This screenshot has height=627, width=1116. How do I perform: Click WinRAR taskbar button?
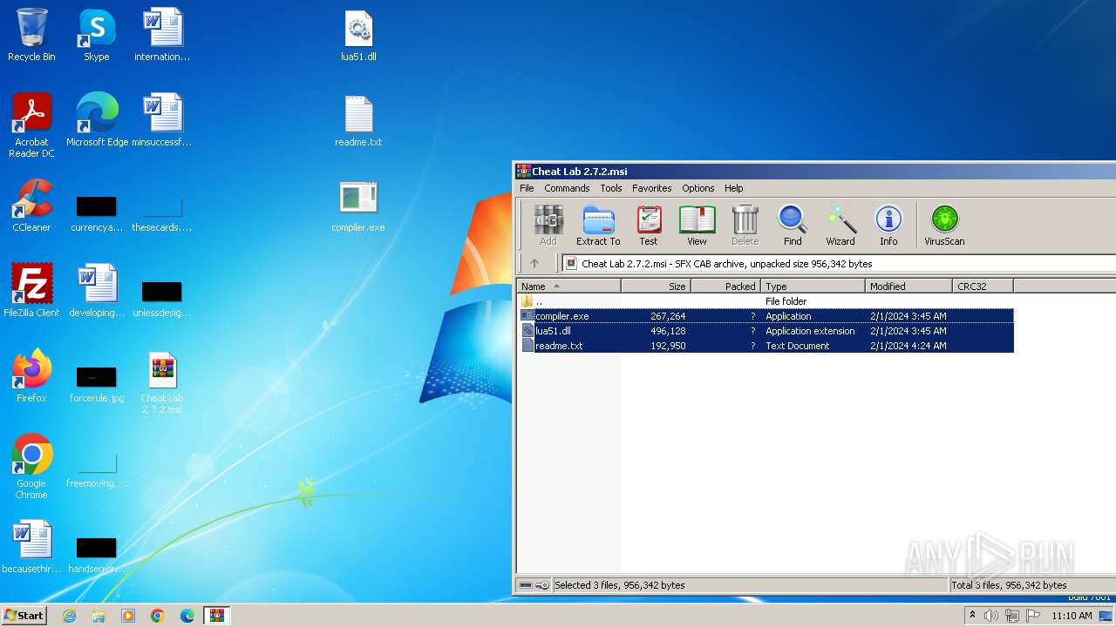coord(216,616)
